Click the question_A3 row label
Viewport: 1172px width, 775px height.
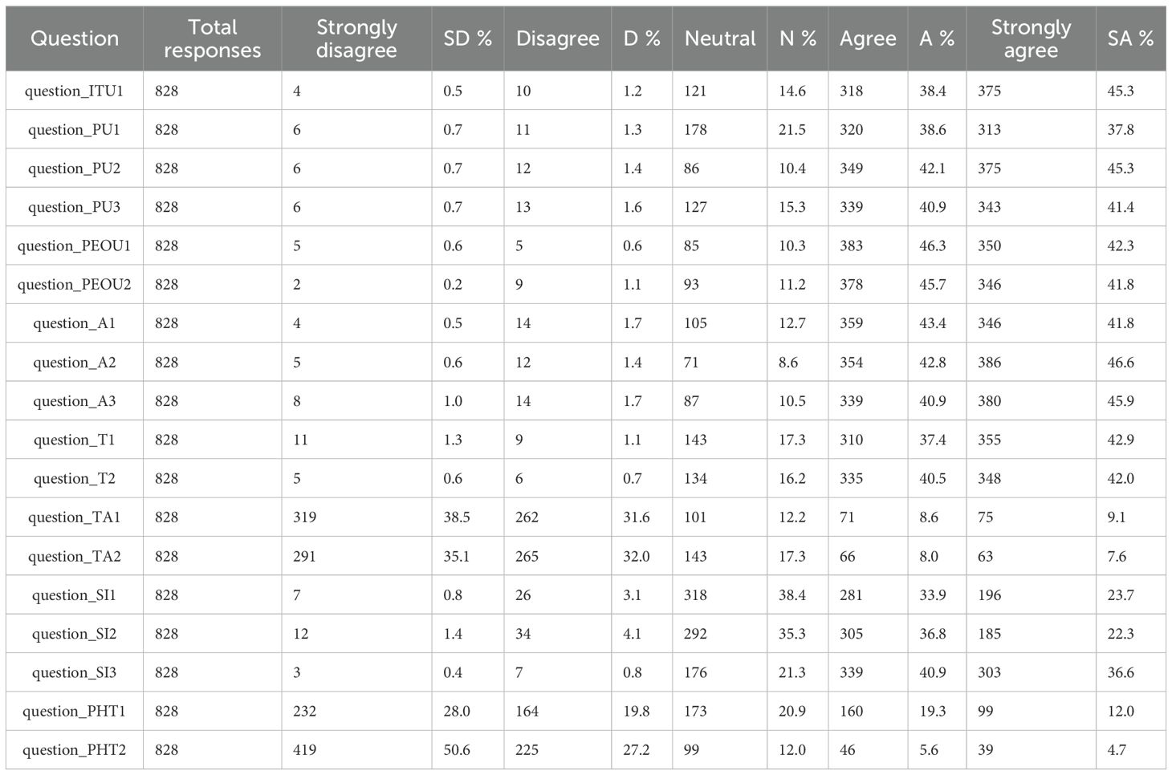75,401
